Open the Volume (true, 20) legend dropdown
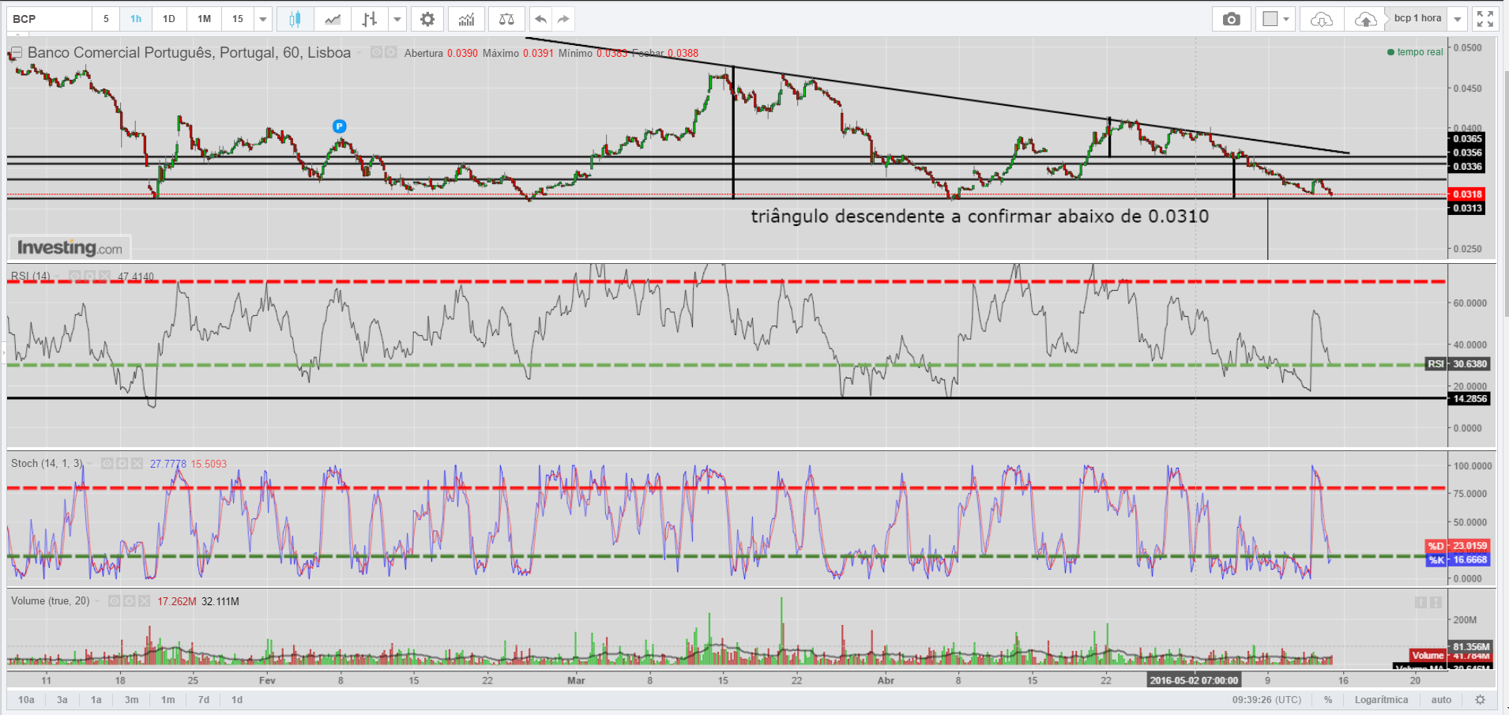Viewport: 1509px width, 715px height. 97,601
